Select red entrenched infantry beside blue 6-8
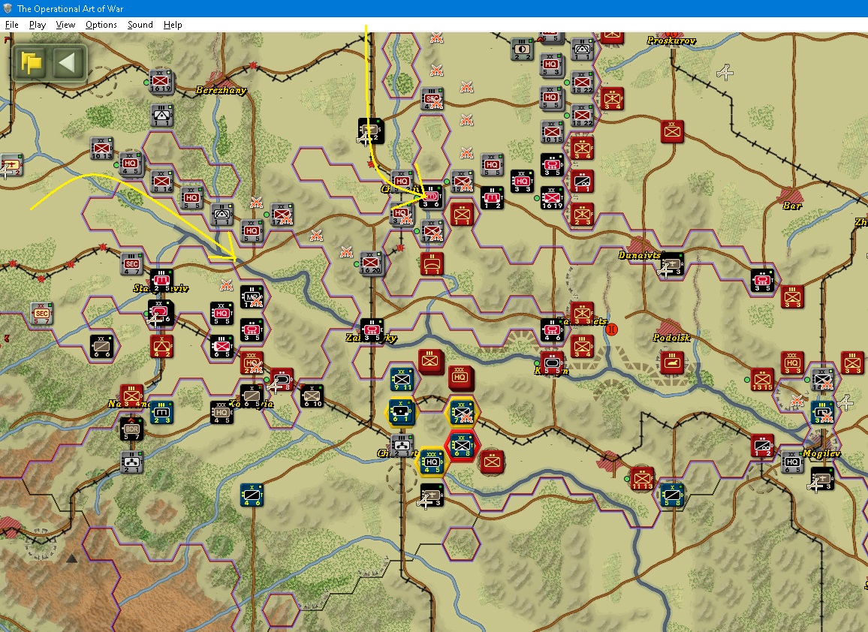This screenshot has height=632, width=868. tap(492, 462)
